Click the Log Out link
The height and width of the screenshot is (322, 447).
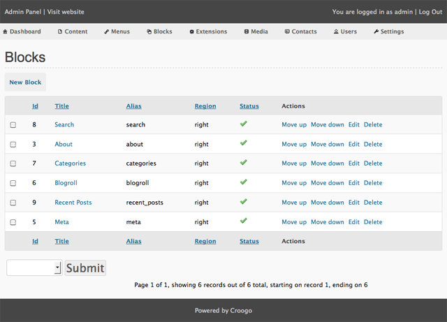click(x=430, y=12)
